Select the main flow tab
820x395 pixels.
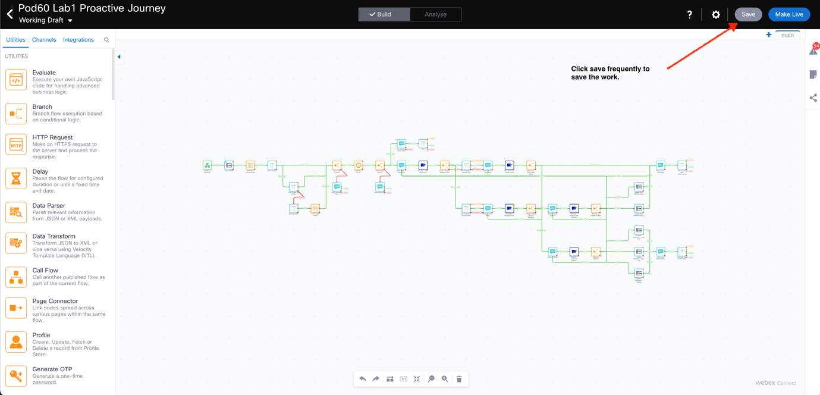tap(787, 35)
